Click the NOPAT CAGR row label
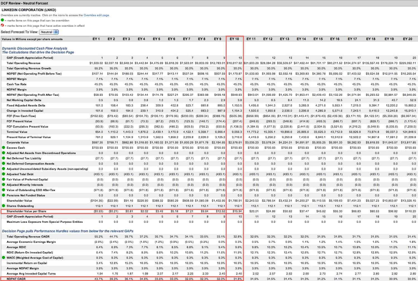The image size is (418, 281). 16,279
